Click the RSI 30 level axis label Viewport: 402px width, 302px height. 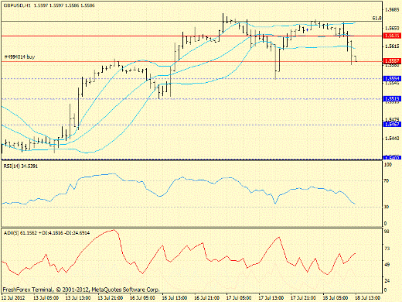(386, 207)
